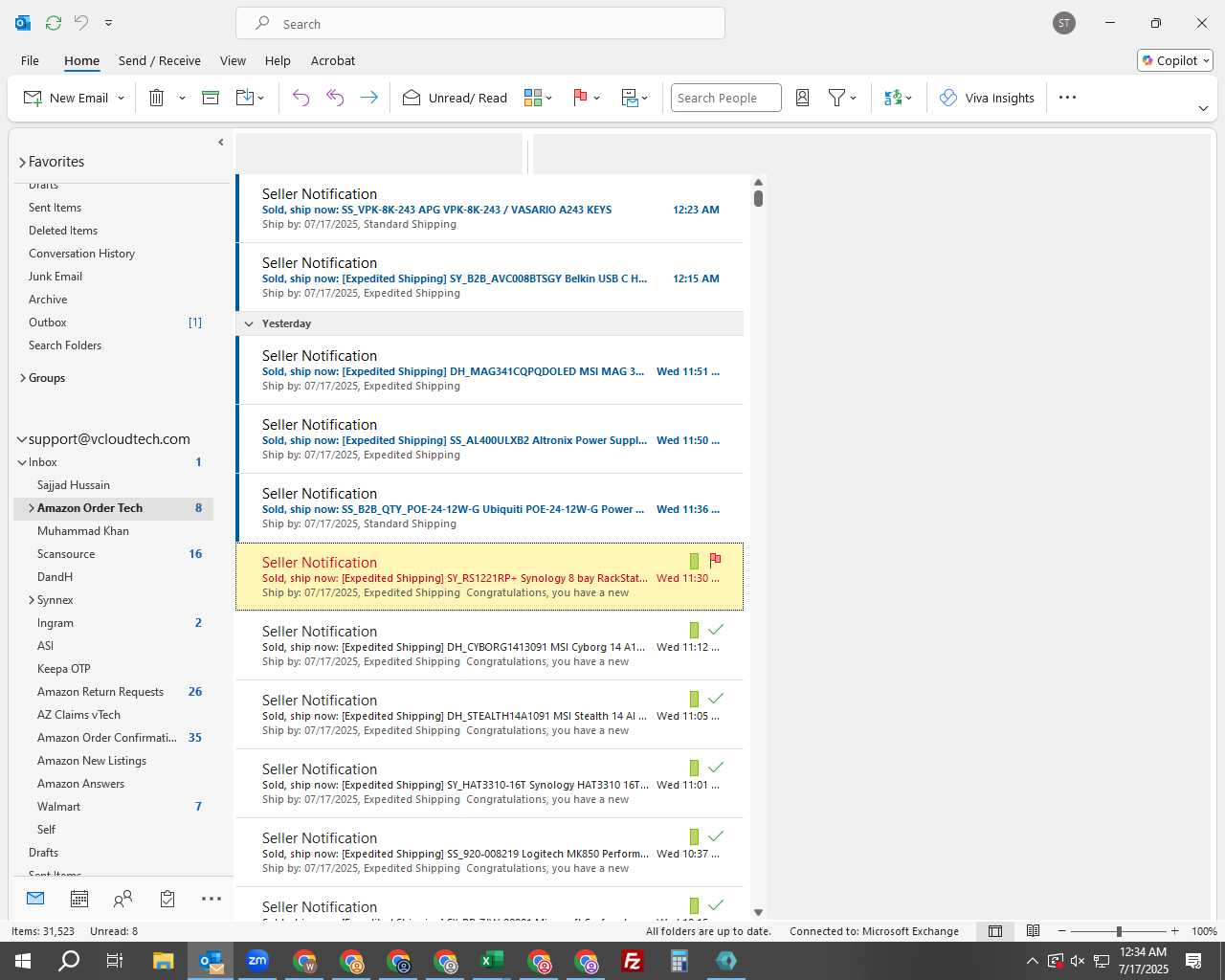The height and width of the screenshot is (980, 1225).
Task: Expand the Amazon Order Tech folder
Action: coord(31,508)
